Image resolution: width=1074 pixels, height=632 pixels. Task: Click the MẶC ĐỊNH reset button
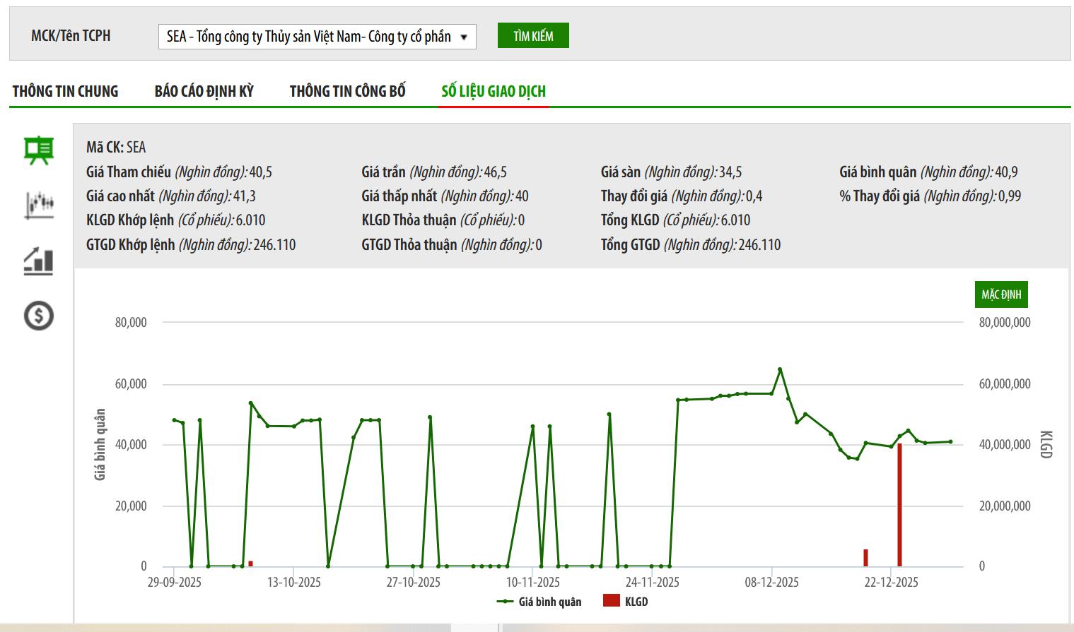click(1000, 294)
